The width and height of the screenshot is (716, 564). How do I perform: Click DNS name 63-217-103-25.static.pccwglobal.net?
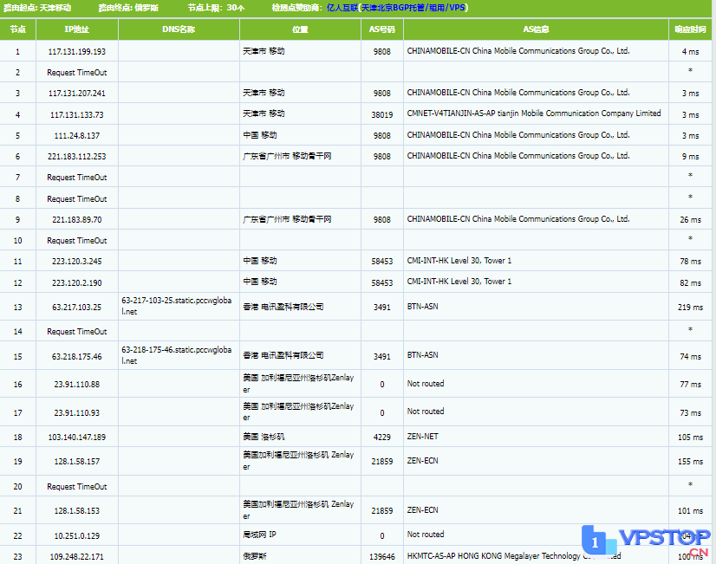click(x=177, y=306)
